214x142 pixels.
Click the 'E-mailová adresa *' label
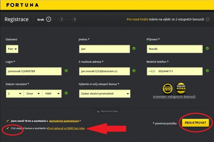pyautogui.click(x=91, y=62)
